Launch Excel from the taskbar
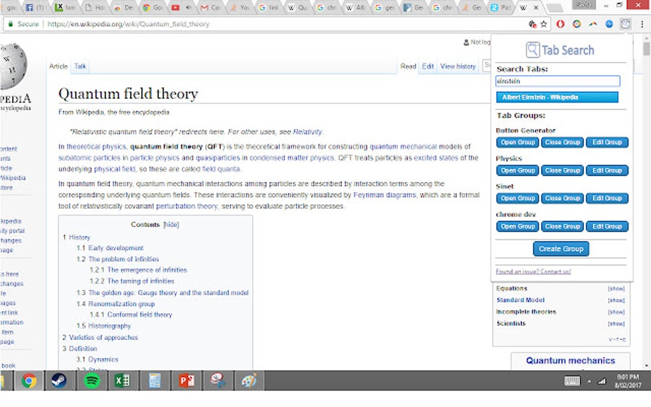The height and width of the screenshot is (407, 651). pos(122,380)
